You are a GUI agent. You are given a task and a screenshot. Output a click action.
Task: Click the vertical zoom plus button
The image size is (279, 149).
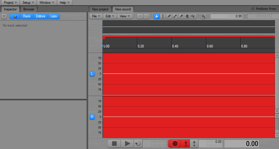coord(277,116)
